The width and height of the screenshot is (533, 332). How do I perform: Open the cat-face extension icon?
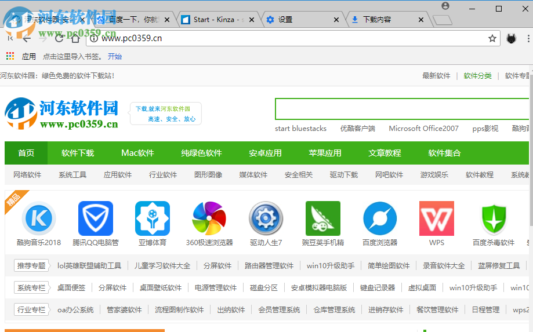[x=511, y=38]
